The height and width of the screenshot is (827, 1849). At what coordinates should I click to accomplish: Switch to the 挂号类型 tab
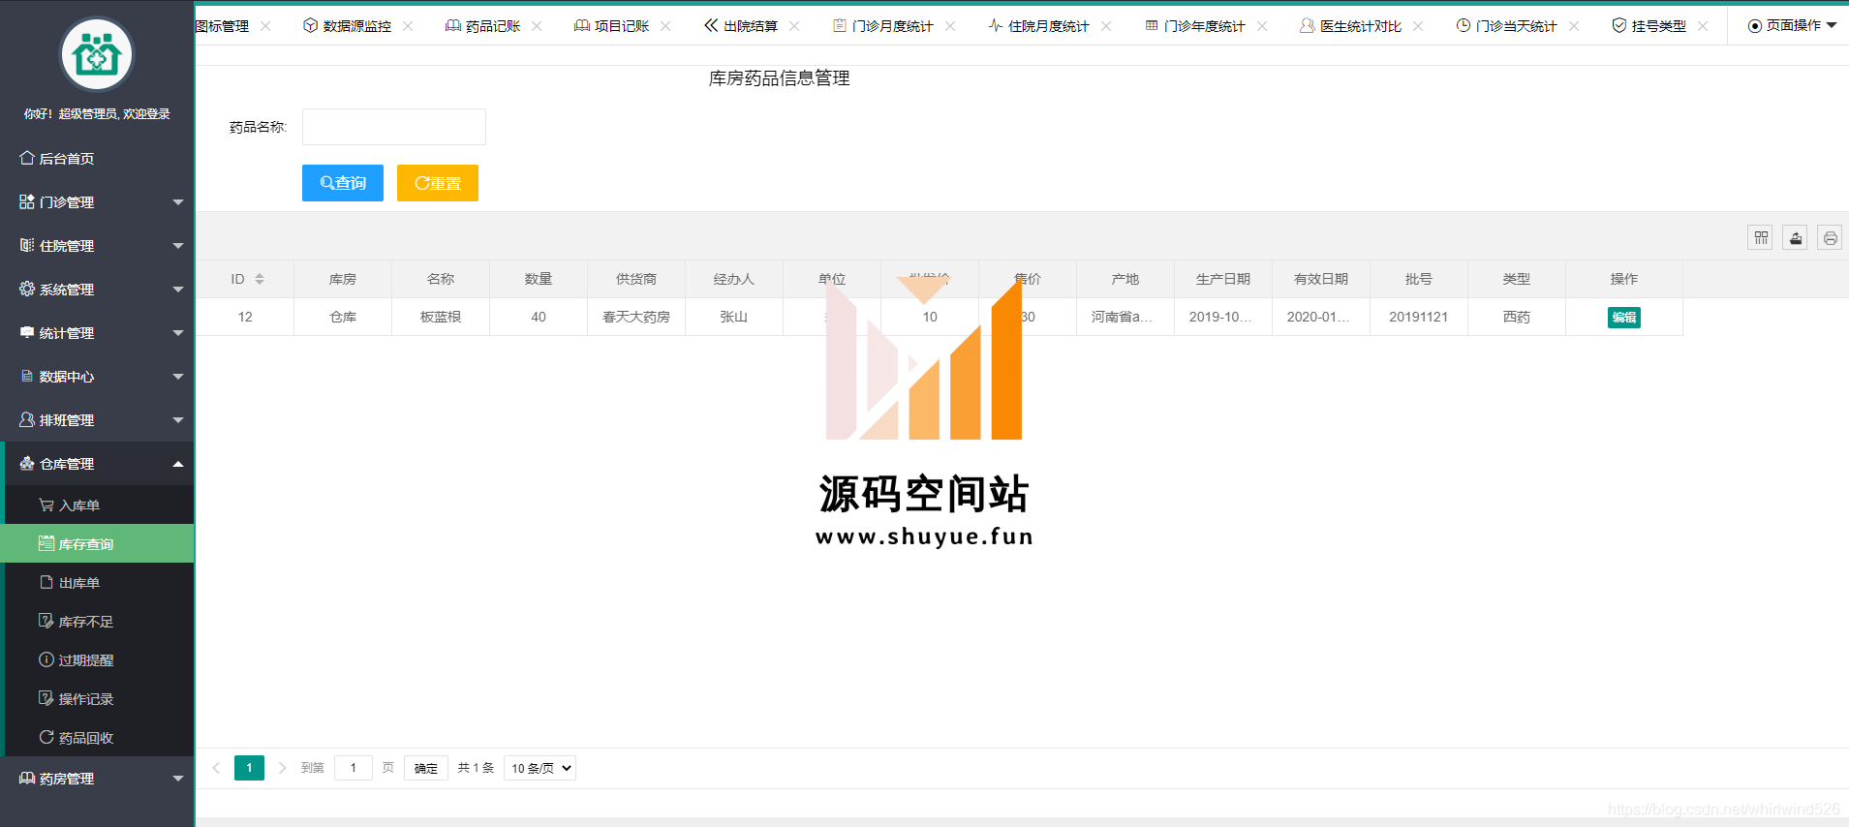[x=1649, y=26]
